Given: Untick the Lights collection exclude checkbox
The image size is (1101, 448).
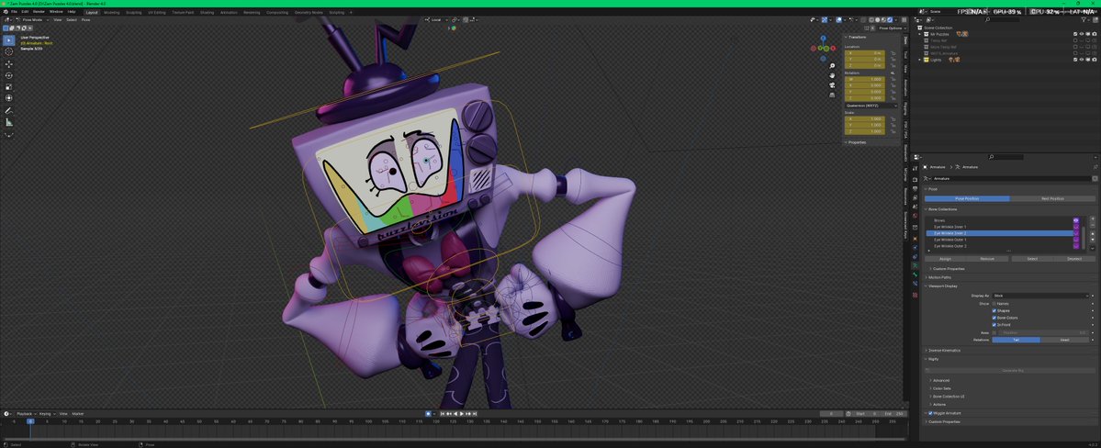Looking at the screenshot, I should (x=1075, y=60).
